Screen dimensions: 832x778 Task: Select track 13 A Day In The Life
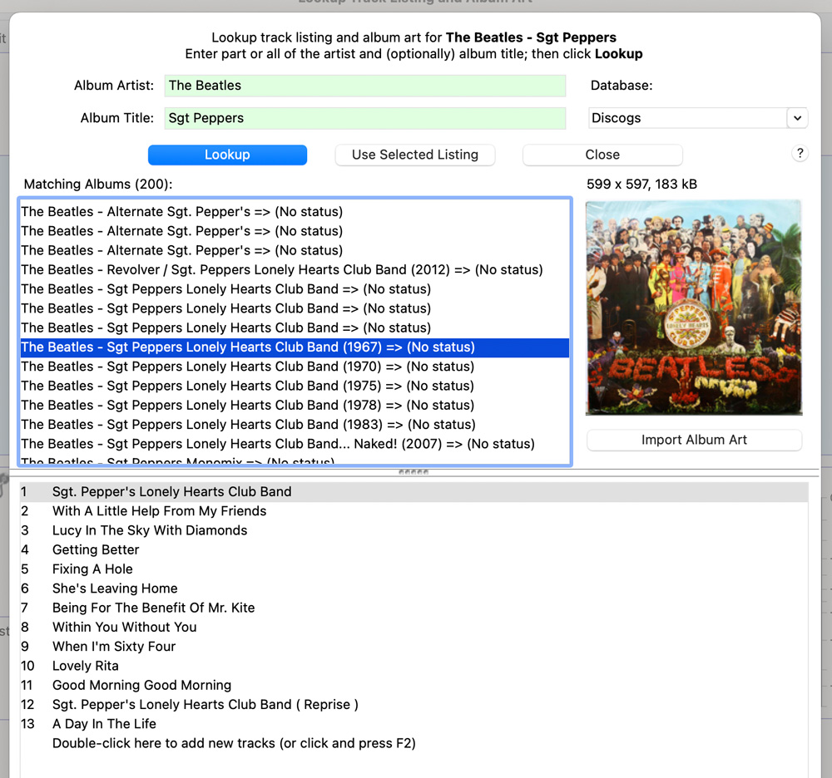pos(104,724)
